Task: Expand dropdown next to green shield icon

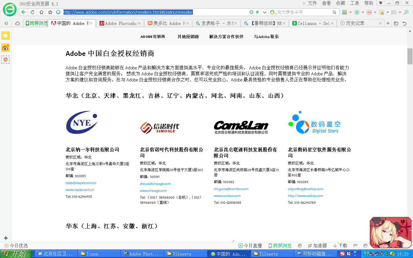Action: [x=363, y=12]
